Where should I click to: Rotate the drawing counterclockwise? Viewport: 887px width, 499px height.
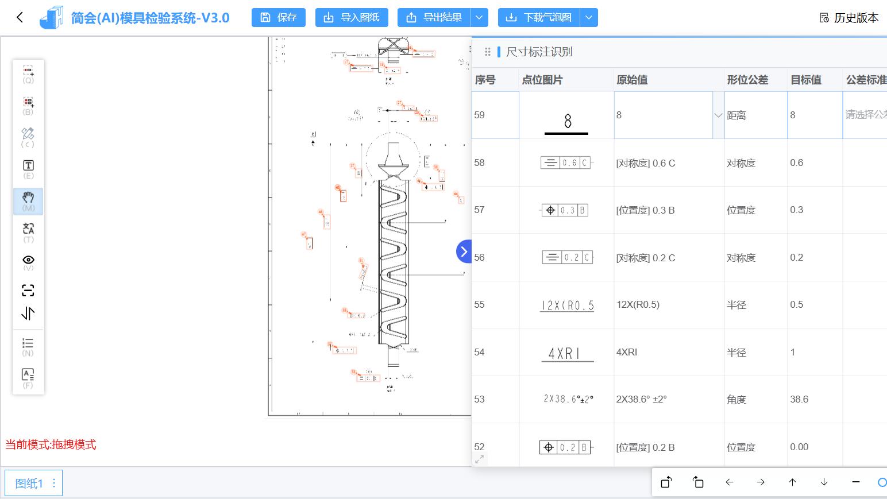(666, 482)
